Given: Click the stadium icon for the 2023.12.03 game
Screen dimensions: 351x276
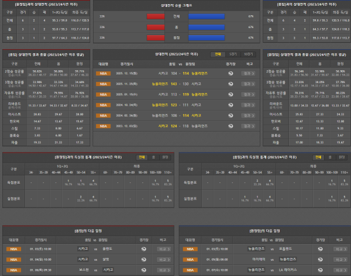Looking at the screenshot, I should [x=230, y=125].
